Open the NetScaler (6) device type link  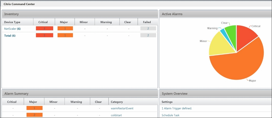[12, 29]
